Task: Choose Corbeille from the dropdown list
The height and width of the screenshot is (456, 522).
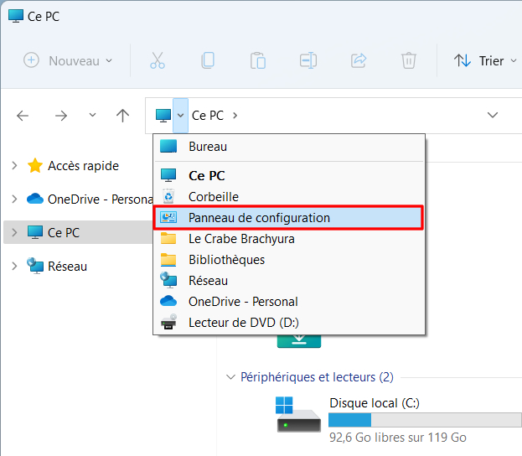Action: (289, 196)
